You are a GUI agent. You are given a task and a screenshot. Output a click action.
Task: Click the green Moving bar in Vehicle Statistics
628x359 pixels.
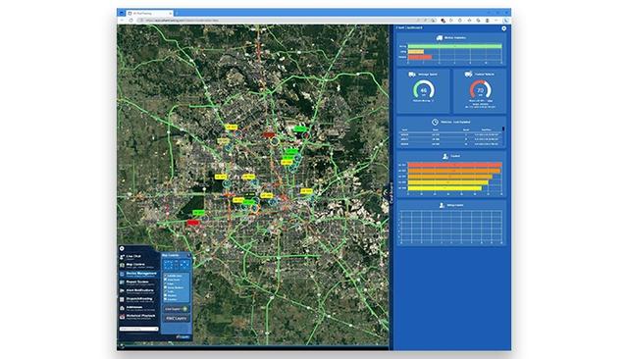(x=454, y=46)
